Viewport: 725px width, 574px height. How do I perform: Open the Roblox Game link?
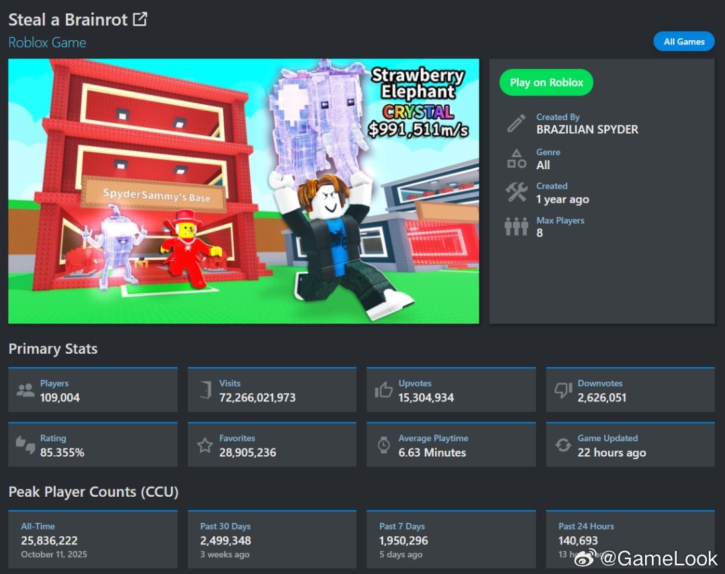(x=47, y=42)
